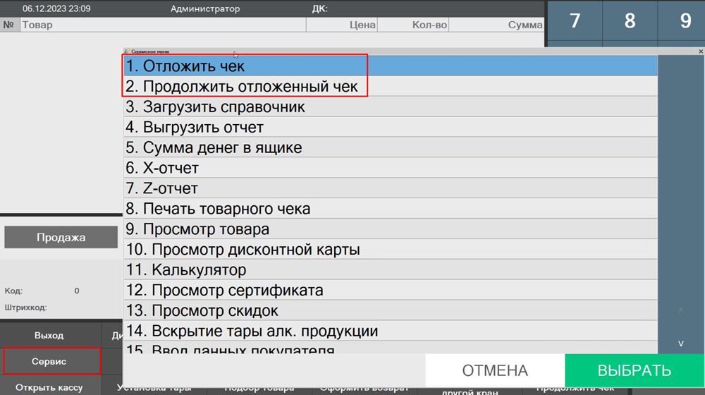Pick 'Сумма денег в ящике' item
Screen dimensions: 705x395
[x=390, y=148]
